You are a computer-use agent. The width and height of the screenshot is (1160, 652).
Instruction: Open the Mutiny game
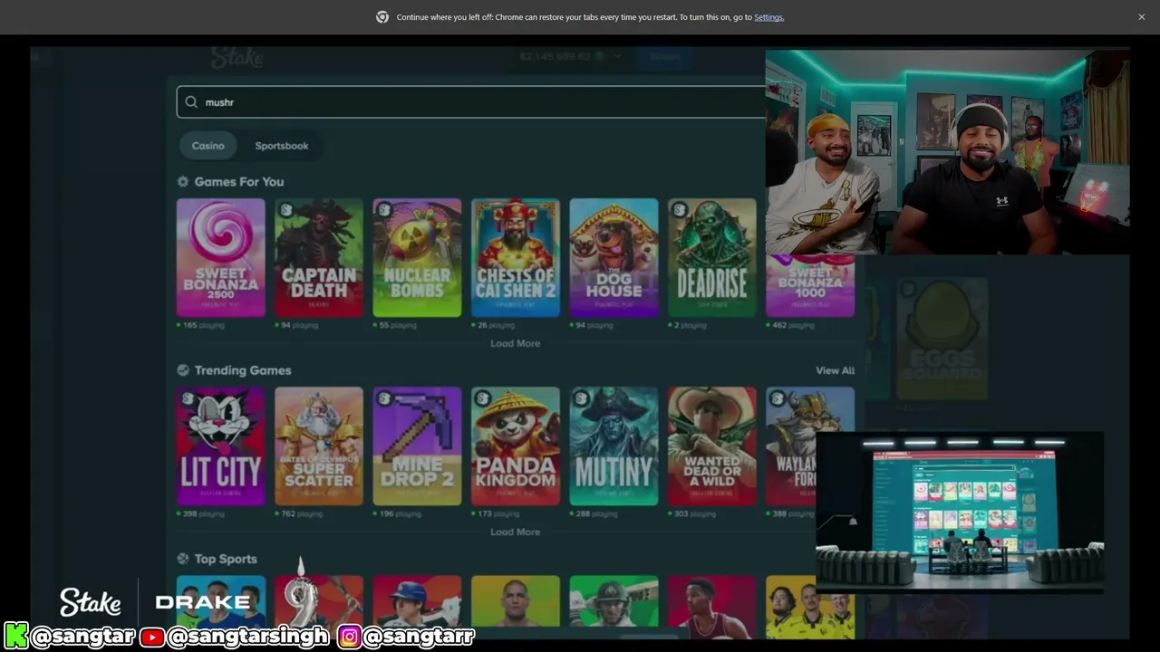coord(614,446)
